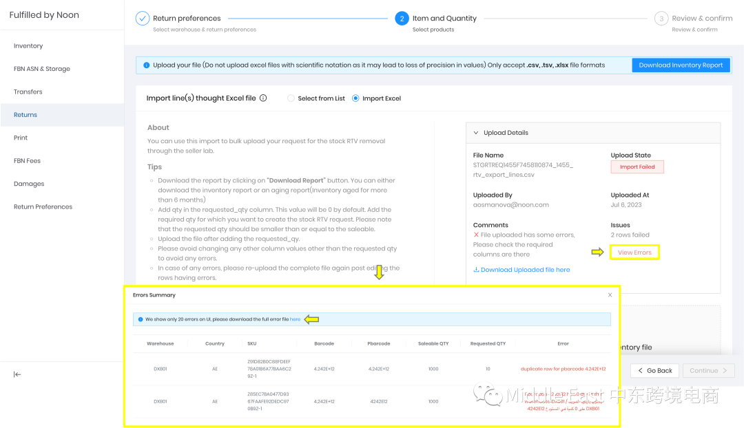Click View Errors button
The width and height of the screenshot is (744, 428).
tap(635, 253)
